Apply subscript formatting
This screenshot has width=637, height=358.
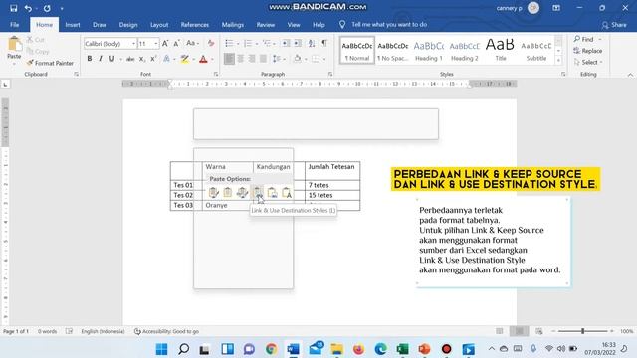coord(142,59)
